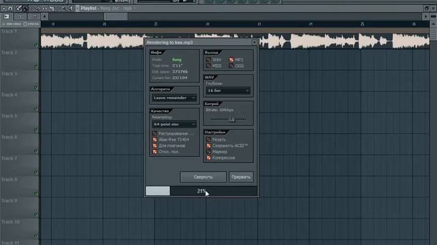Click the Прервать button to abort rendering
This screenshot has height=245, width=437.
pyautogui.click(x=241, y=177)
